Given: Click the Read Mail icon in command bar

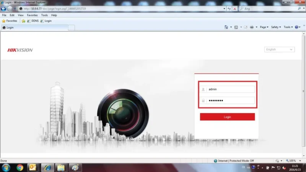Looking at the screenshot, I should pos(246,27).
